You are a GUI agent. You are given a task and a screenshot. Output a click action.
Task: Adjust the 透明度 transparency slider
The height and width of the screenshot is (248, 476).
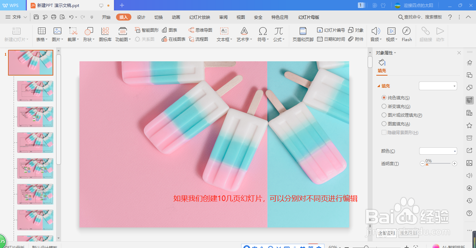tap(427, 164)
